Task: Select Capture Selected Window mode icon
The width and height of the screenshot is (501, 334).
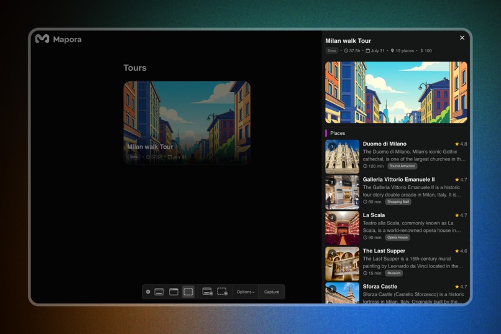Action: tap(173, 292)
